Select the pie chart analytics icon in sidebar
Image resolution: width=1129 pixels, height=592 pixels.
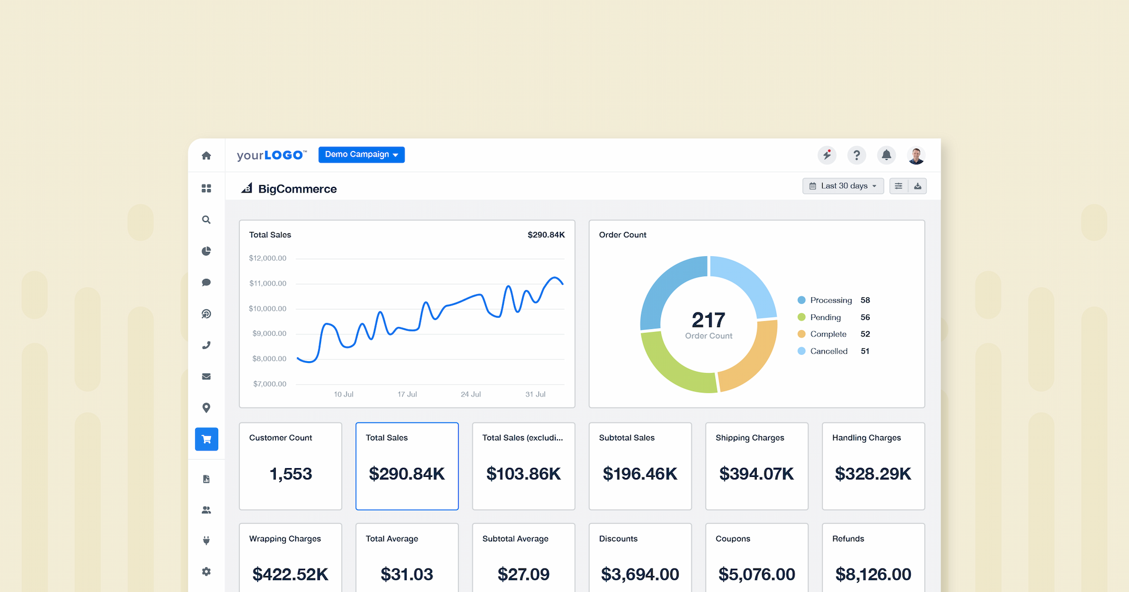tap(206, 251)
